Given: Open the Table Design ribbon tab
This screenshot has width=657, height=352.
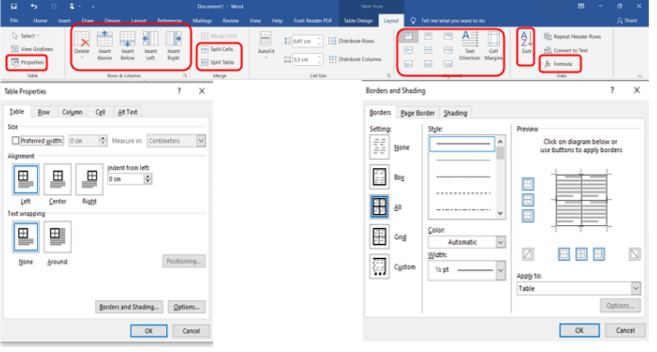Looking at the screenshot, I should (358, 20).
